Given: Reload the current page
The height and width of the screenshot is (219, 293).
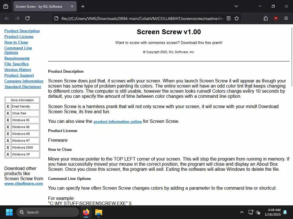Looking at the screenshot, I should pyautogui.click(x=27, y=18).
